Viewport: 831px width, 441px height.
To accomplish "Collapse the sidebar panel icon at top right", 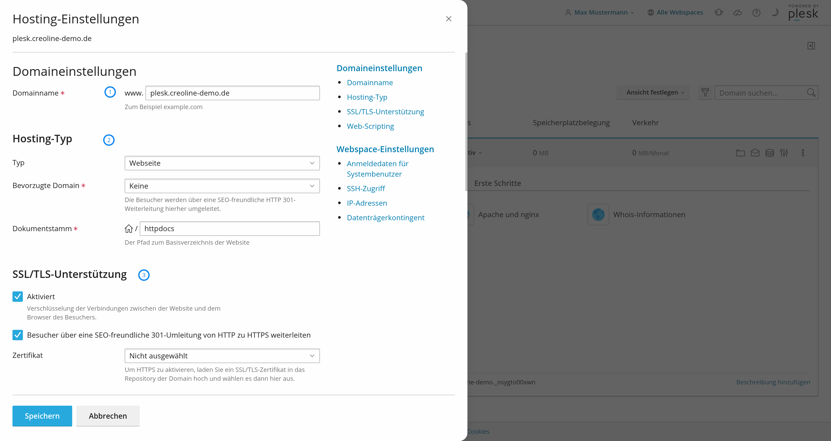I will tap(811, 46).
